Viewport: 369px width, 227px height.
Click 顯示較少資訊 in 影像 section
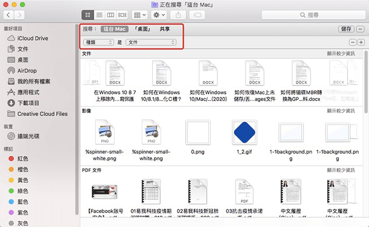(341, 111)
